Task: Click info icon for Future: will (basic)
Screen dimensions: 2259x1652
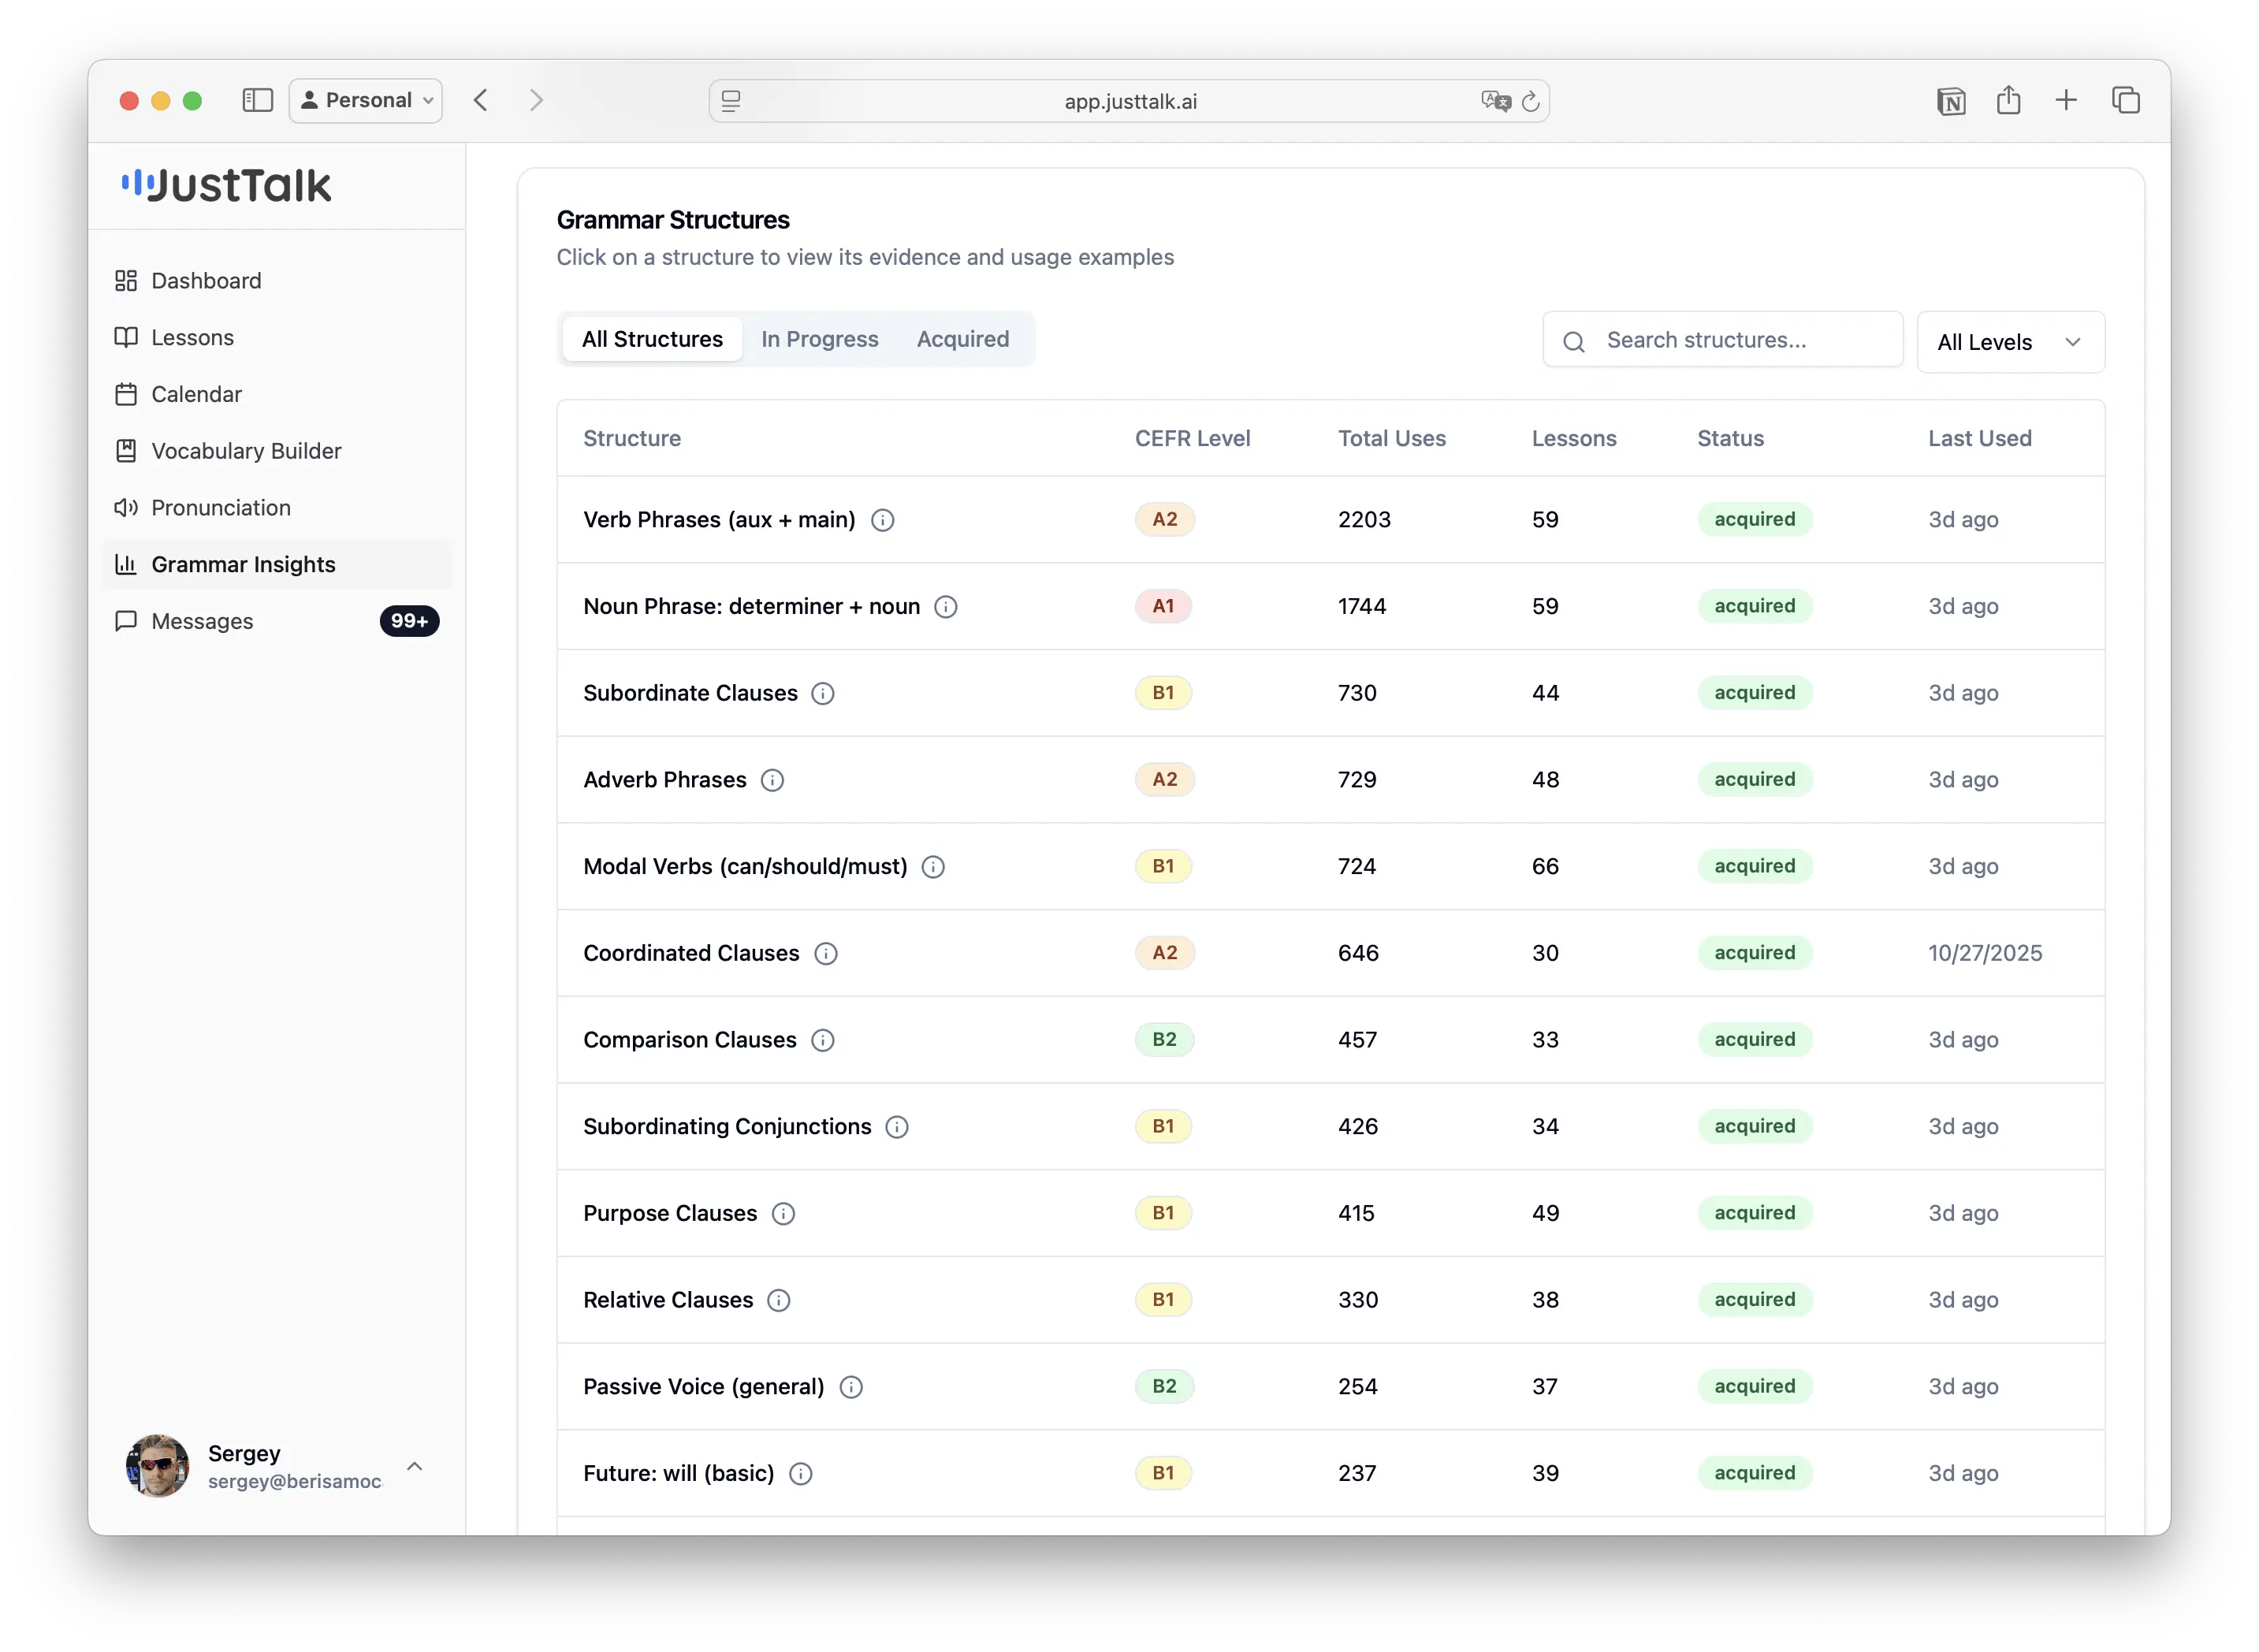Action: (x=800, y=1474)
